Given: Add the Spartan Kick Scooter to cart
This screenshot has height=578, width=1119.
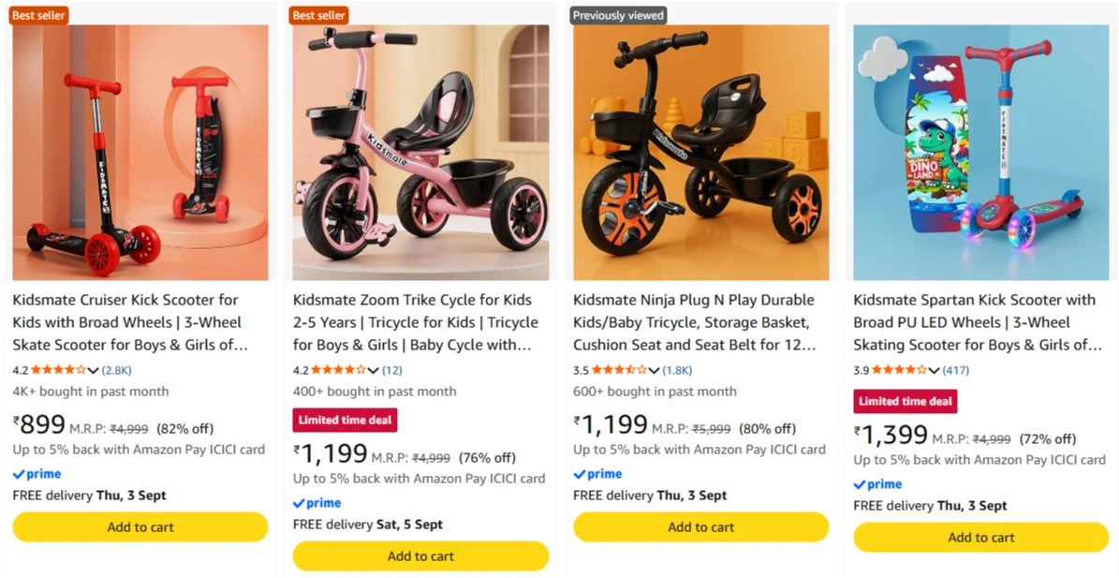Looking at the screenshot, I should click(981, 538).
